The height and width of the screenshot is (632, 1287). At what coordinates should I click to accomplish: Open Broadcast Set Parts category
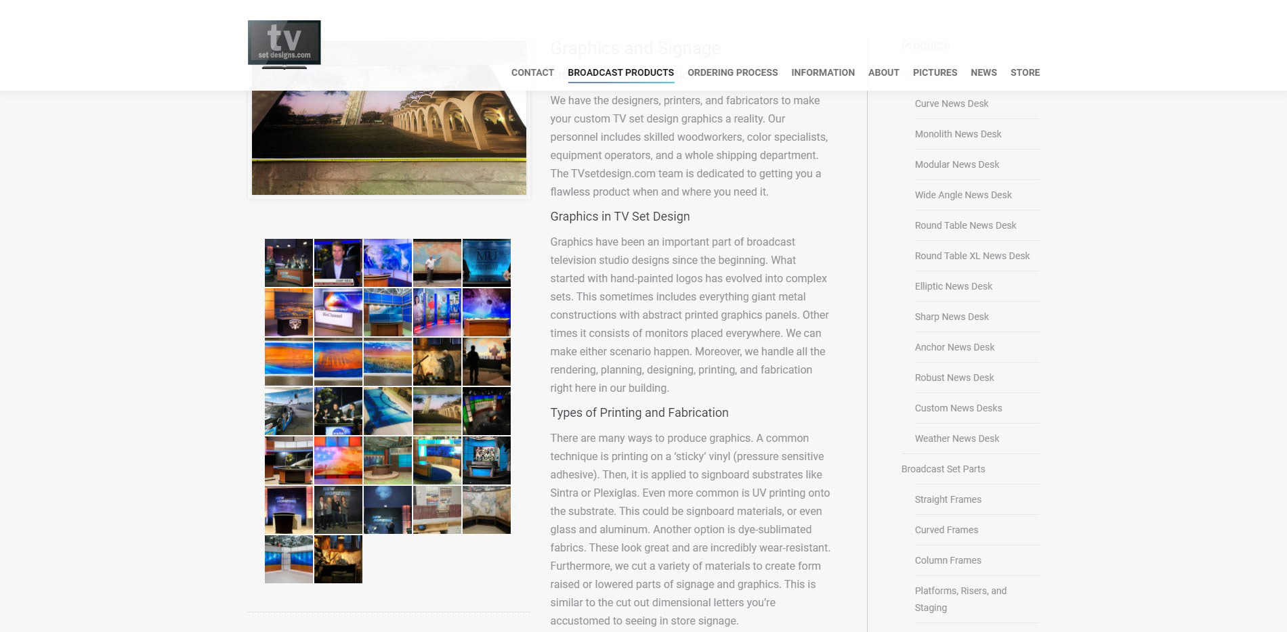point(943,469)
